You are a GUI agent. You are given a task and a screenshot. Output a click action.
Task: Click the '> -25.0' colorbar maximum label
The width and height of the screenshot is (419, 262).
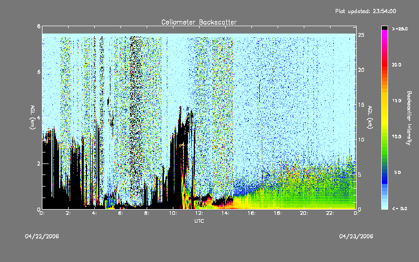[400, 29]
